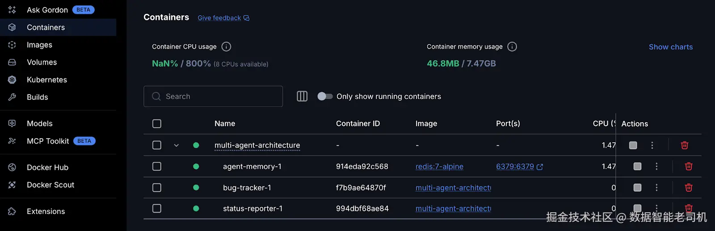Click the bug-tracker-1 green status dot
This screenshot has width=715, height=231.
coord(196,188)
